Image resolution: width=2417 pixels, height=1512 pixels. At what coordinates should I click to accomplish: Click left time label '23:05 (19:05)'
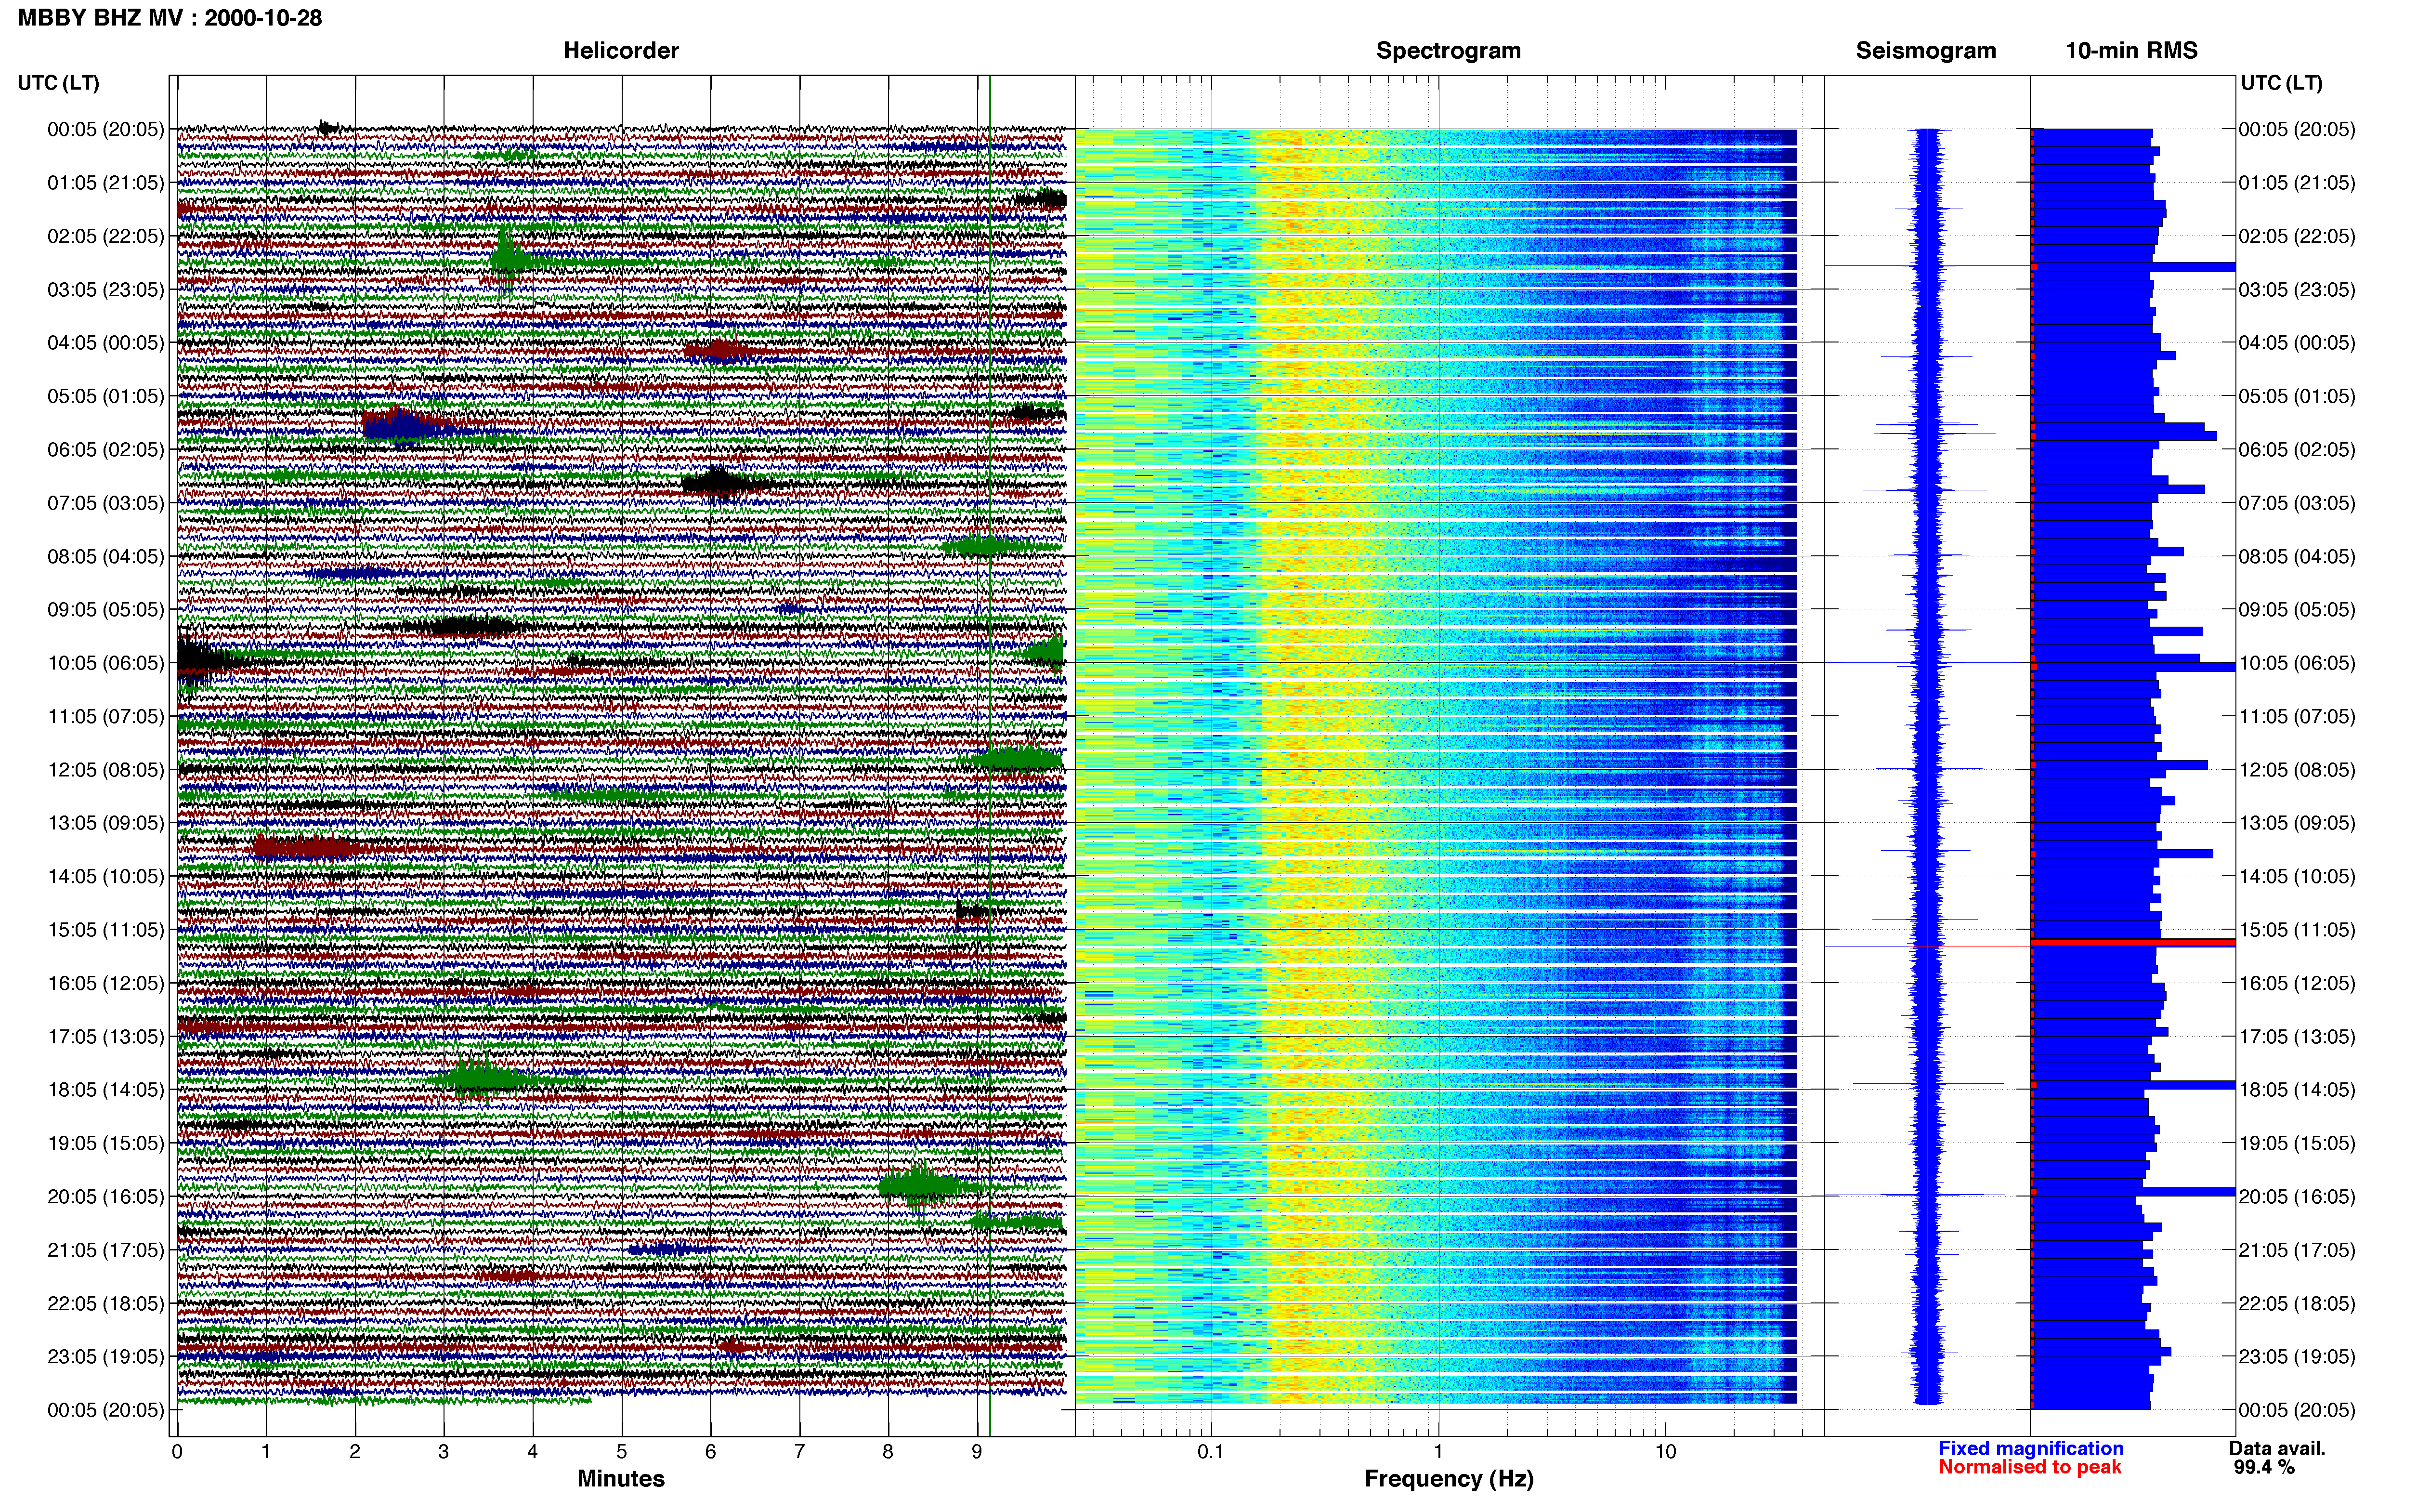[x=105, y=1357]
